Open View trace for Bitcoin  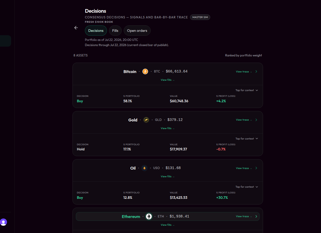point(244,72)
